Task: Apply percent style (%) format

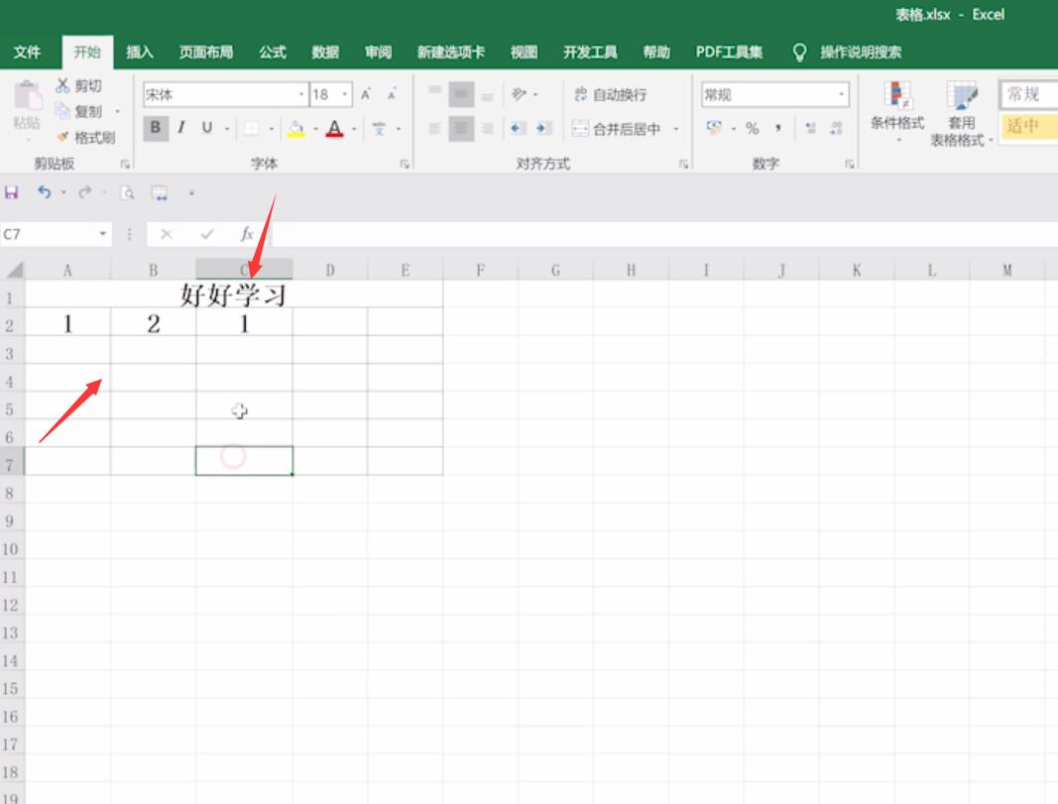Action: click(x=753, y=128)
